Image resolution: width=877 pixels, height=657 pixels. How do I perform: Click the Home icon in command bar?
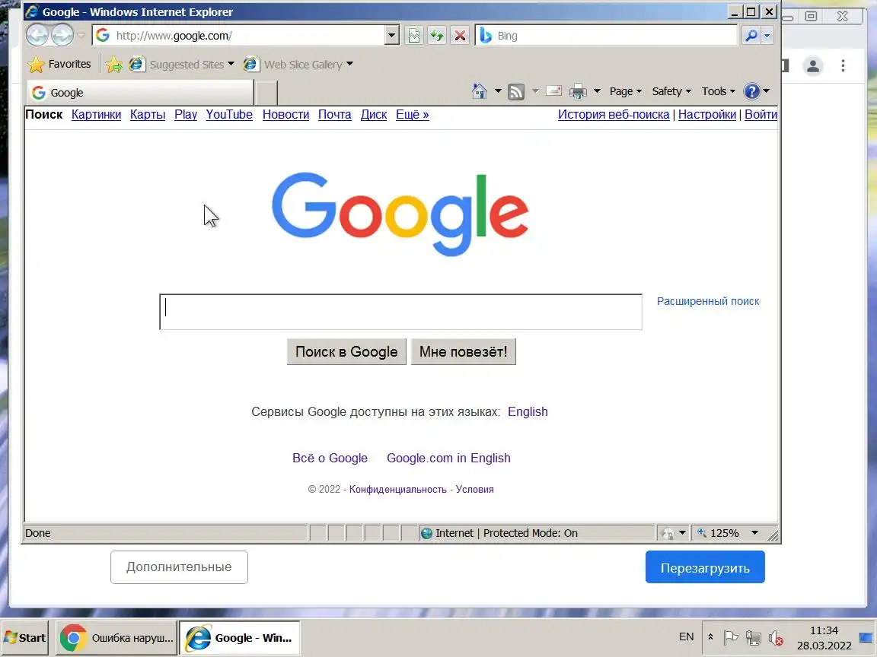pyautogui.click(x=480, y=91)
